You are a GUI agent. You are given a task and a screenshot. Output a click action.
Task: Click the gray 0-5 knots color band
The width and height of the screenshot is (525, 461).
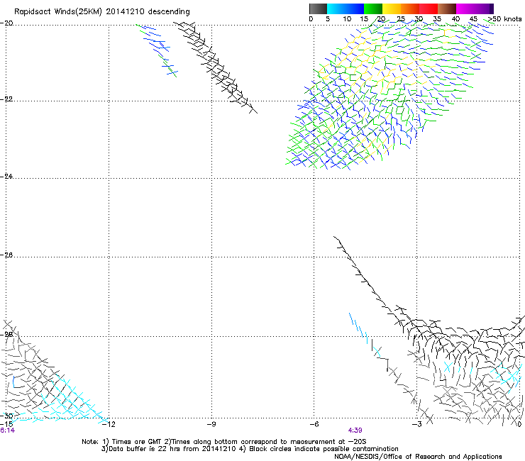318,9
